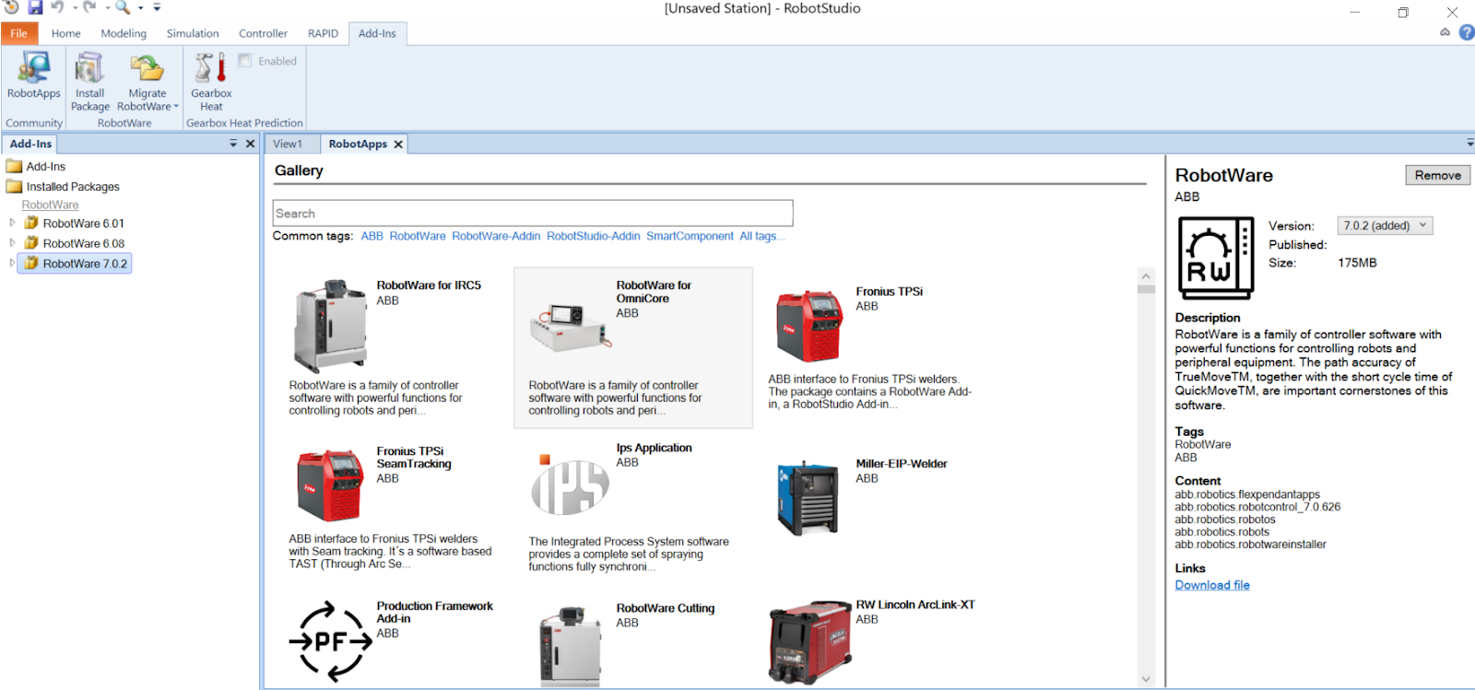Open the Migrate RobotWare dropdown arrow
The height and width of the screenshot is (690, 1475).
pos(176,107)
